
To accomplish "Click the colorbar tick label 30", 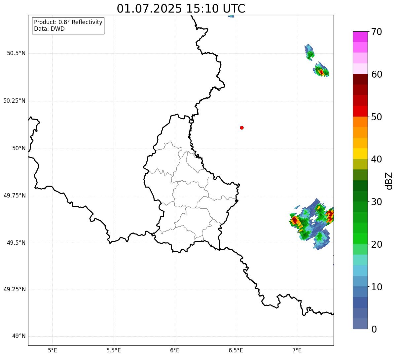I will pos(377,202).
